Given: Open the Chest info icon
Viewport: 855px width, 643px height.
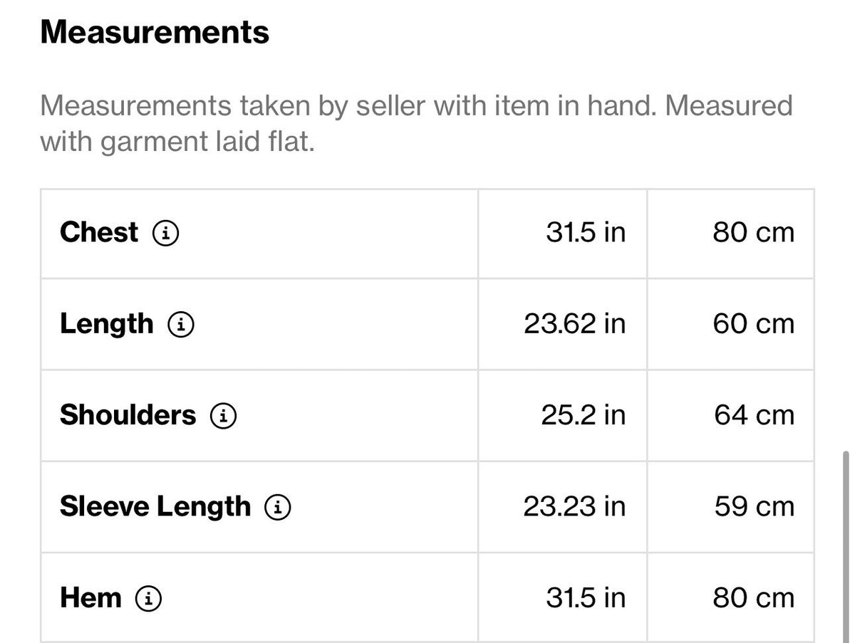Looking at the screenshot, I should click(x=166, y=233).
